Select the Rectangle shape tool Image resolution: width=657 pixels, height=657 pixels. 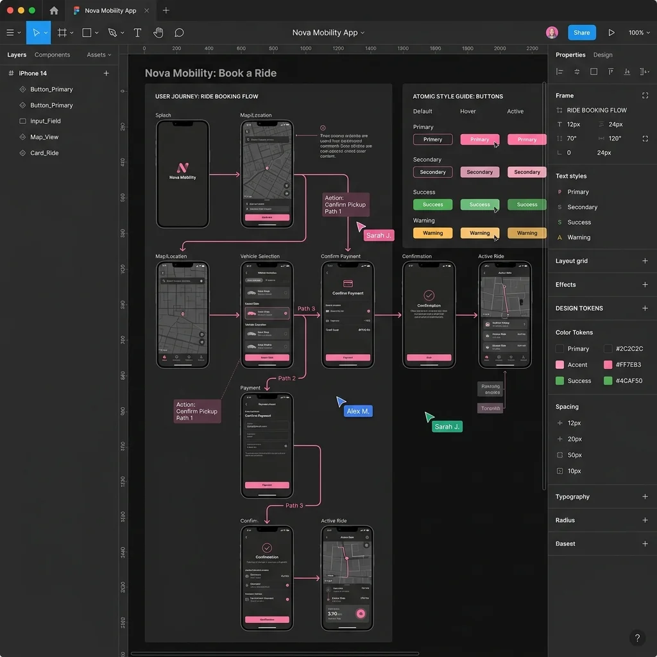pyautogui.click(x=87, y=32)
